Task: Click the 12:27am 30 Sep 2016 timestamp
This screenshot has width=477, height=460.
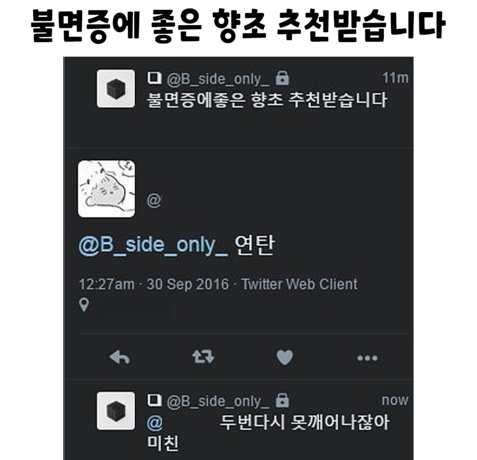Action: 154,284
